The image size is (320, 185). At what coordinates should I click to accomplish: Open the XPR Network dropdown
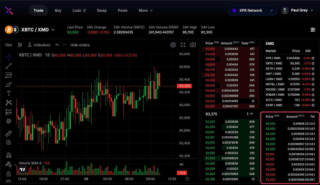coord(252,10)
